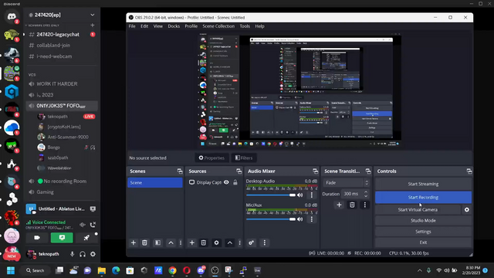Image resolution: width=494 pixels, height=278 pixels.
Task: Open advanced audio properties gears icon
Action: pos(251,242)
